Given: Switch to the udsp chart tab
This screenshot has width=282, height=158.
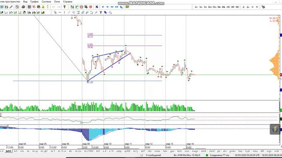Looking at the screenshot, I should pyautogui.click(x=119, y=151).
